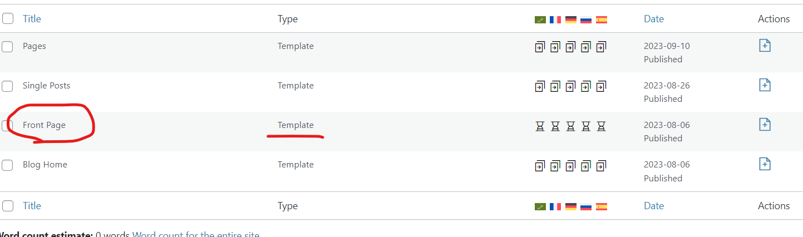
Task: Toggle select-all checkbox in bottom footer row
Action: [x=8, y=206]
